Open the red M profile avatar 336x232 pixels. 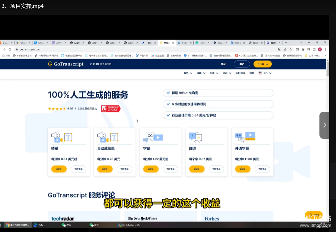click(320, 49)
